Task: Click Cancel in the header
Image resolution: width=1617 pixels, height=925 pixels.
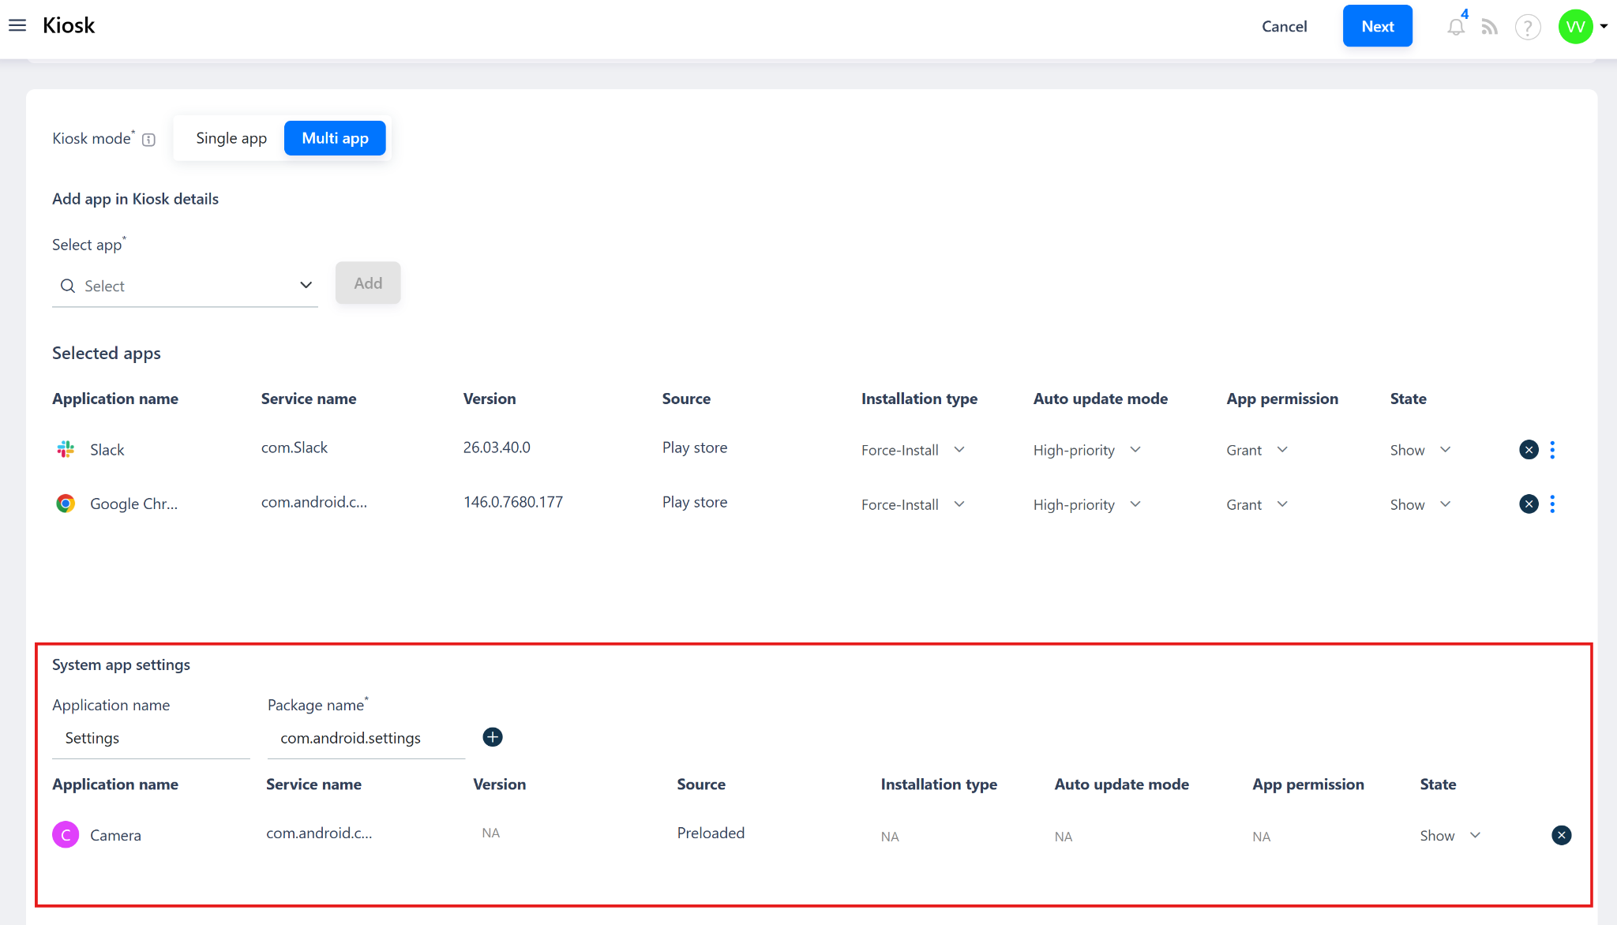Action: 1284,26
